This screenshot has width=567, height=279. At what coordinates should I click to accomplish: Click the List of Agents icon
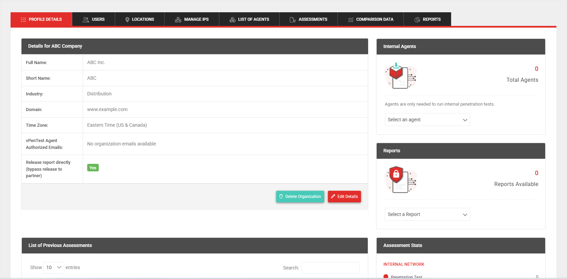pos(233,20)
